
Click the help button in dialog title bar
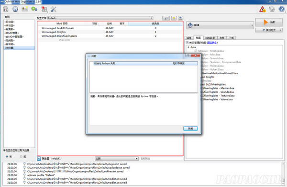point(188,55)
